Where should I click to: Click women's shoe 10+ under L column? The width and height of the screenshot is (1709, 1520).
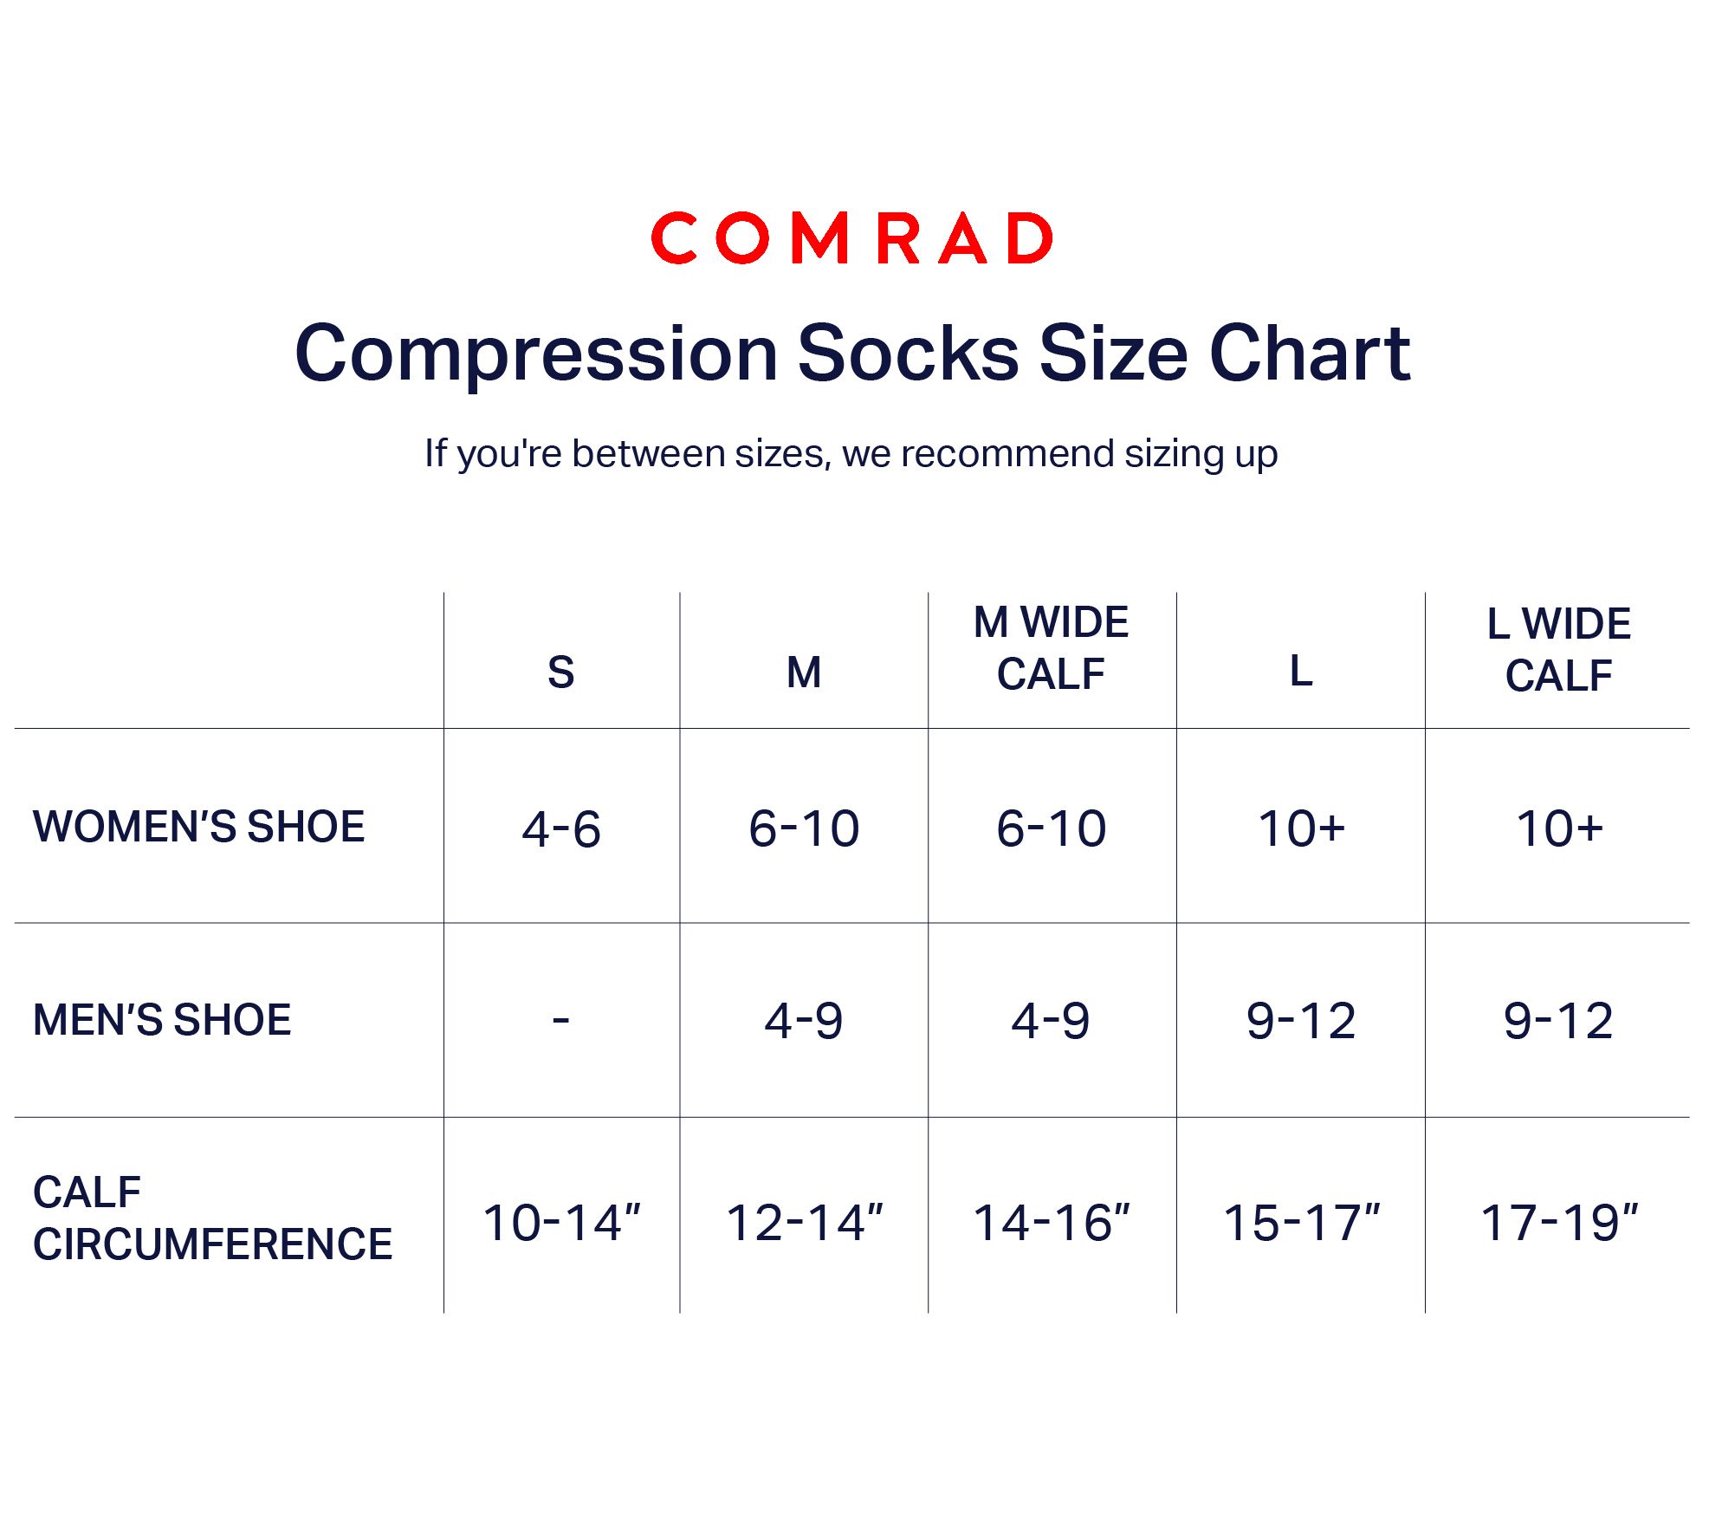tap(1301, 828)
